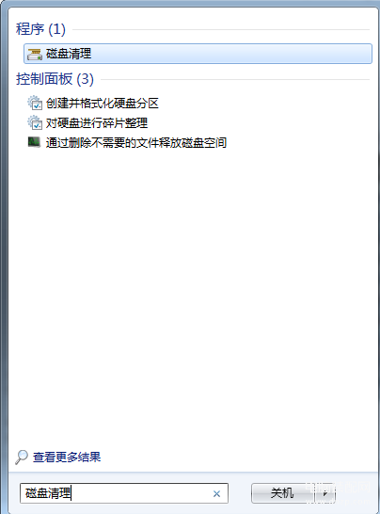Click the 磁盘清理 program drive icon

point(35,54)
